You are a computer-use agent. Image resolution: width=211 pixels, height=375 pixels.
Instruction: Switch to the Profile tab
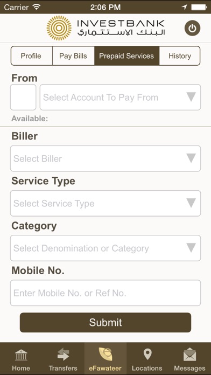[31, 56]
